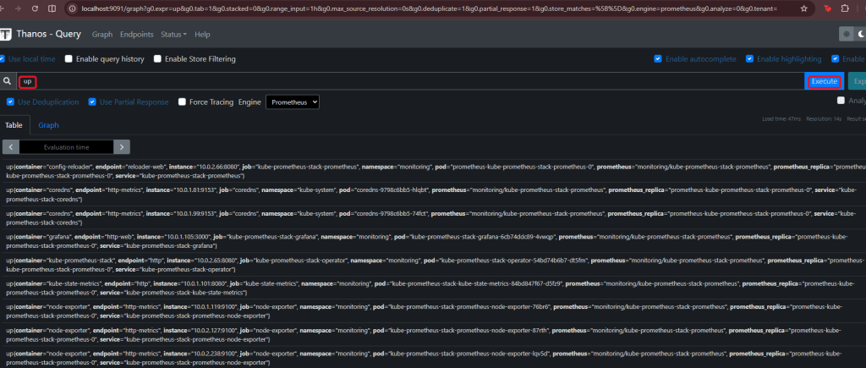Open the red browser extension icon

827,8
